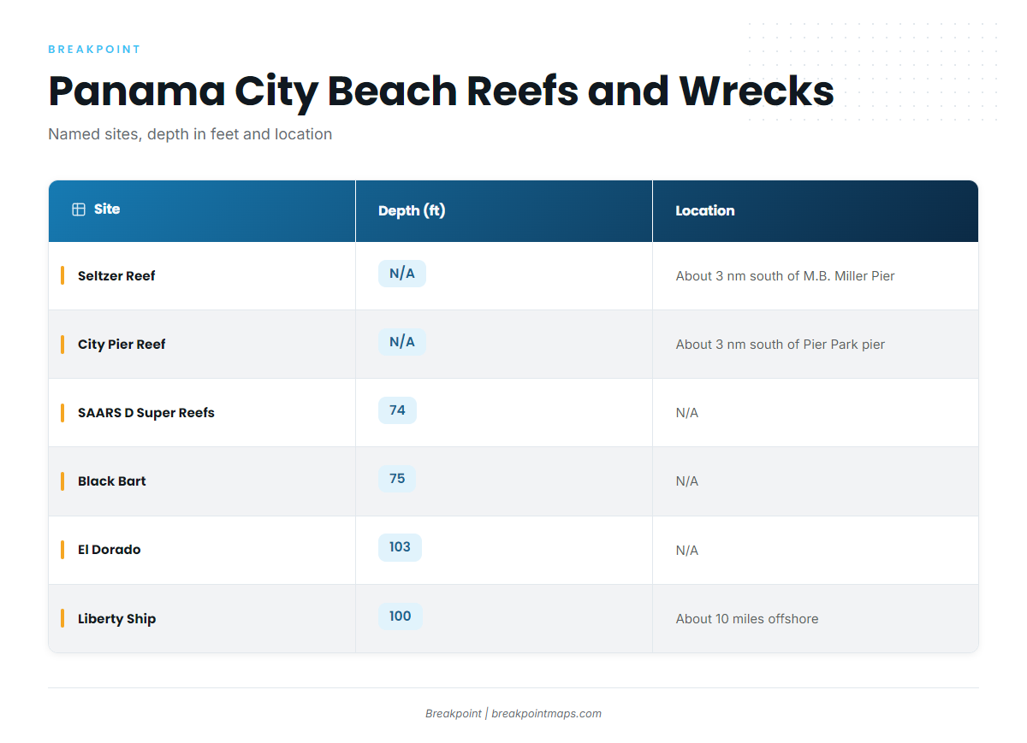The height and width of the screenshot is (743, 1027).
Task: Select 'About 10 miles offshore' location text
Action: pos(747,619)
